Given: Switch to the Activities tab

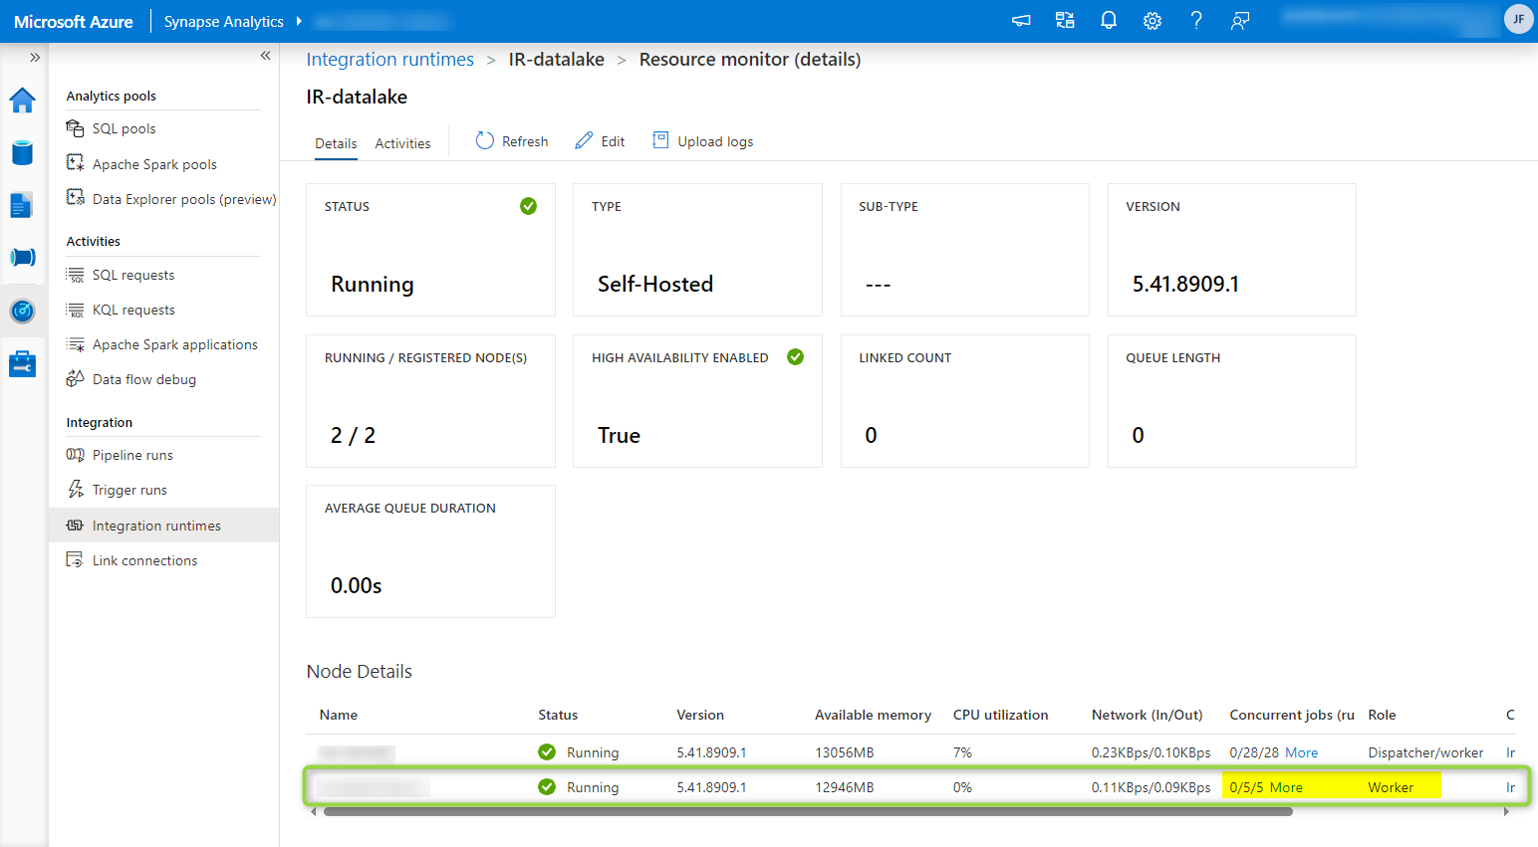Looking at the screenshot, I should (402, 143).
